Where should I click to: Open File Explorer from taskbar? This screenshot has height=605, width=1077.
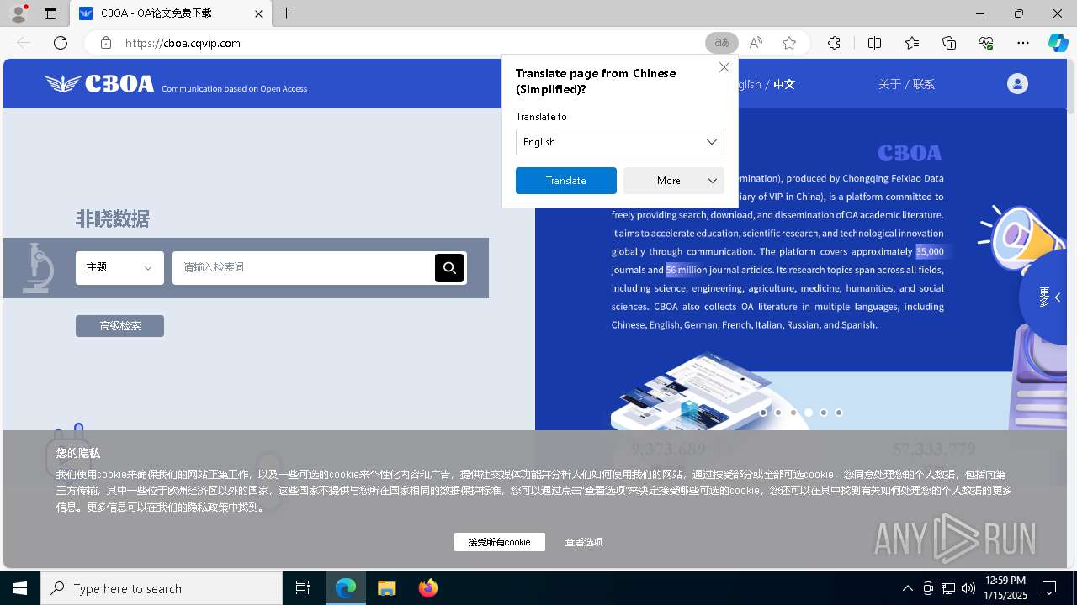387,588
